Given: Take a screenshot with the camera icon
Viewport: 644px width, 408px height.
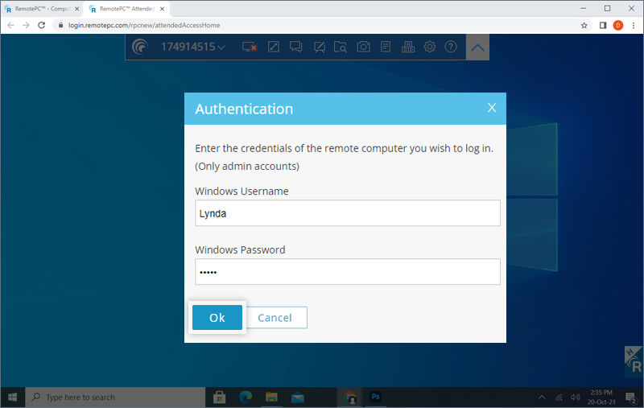Looking at the screenshot, I should (x=364, y=47).
